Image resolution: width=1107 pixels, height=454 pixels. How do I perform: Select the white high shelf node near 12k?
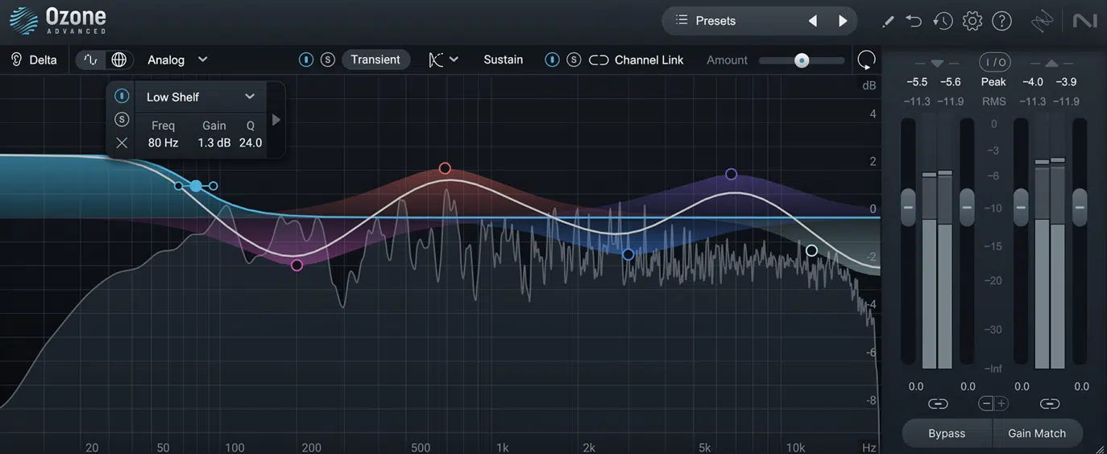[811, 251]
